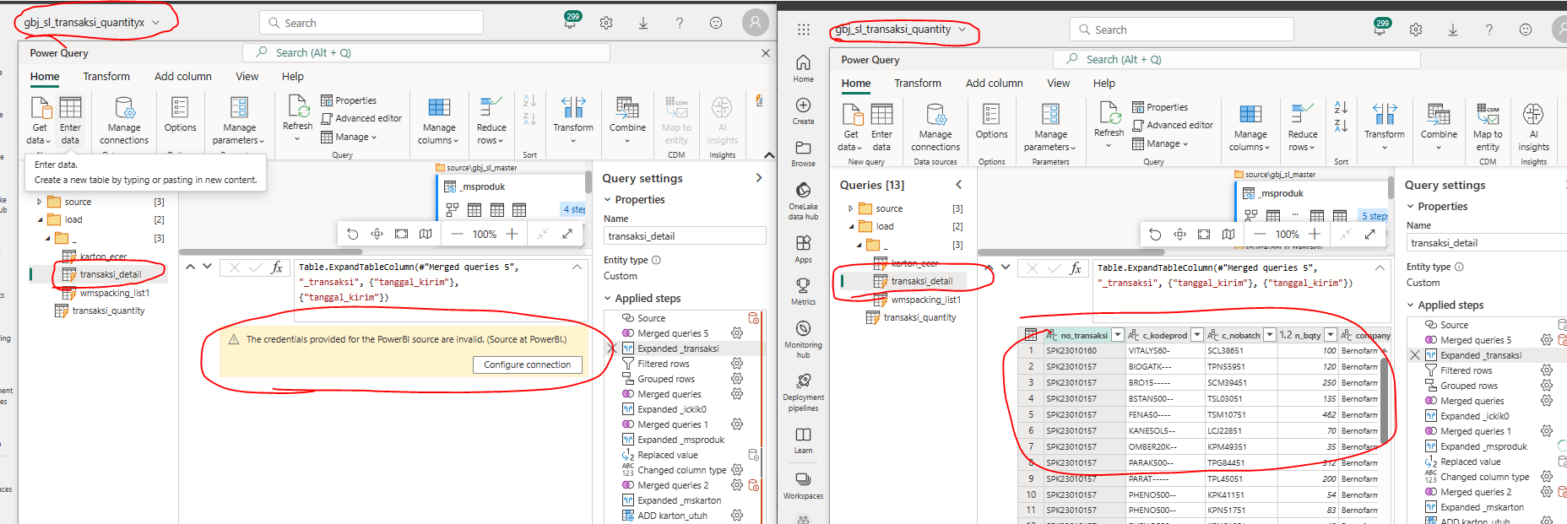
Task: Toggle the diagram mini-map in left window
Action: (426, 234)
